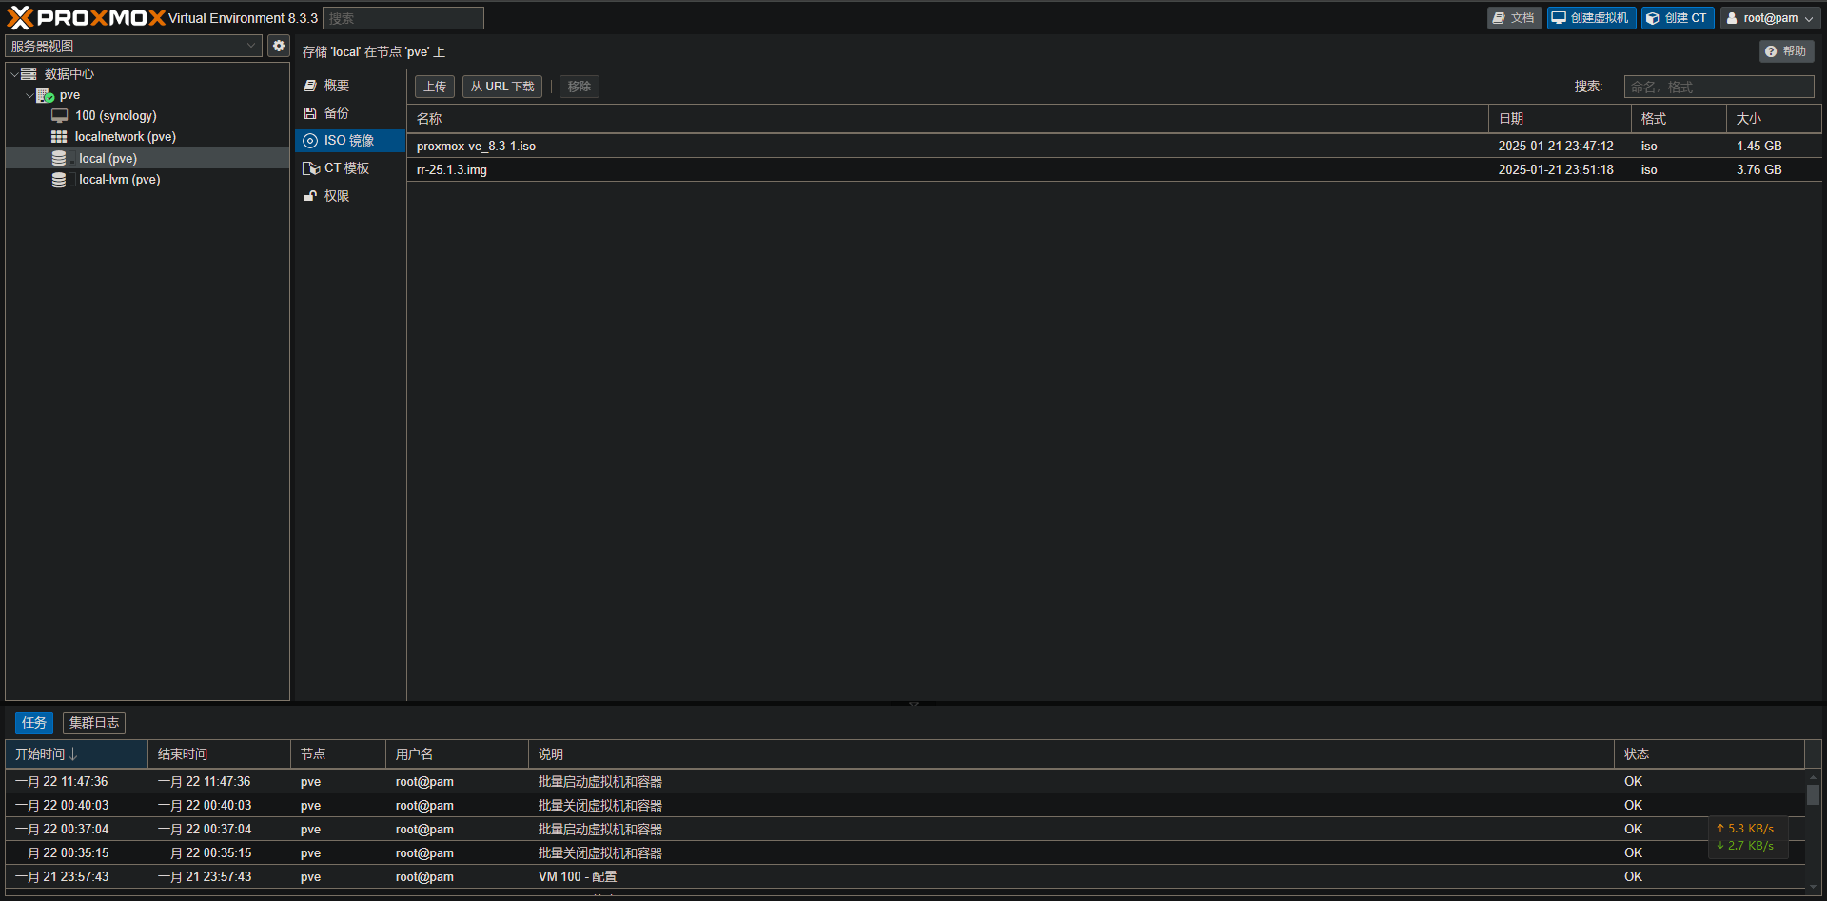Select the rr-25.1.3.img row
Image resolution: width=1827 pixels, height=901 pixels.
point(1114,169)
